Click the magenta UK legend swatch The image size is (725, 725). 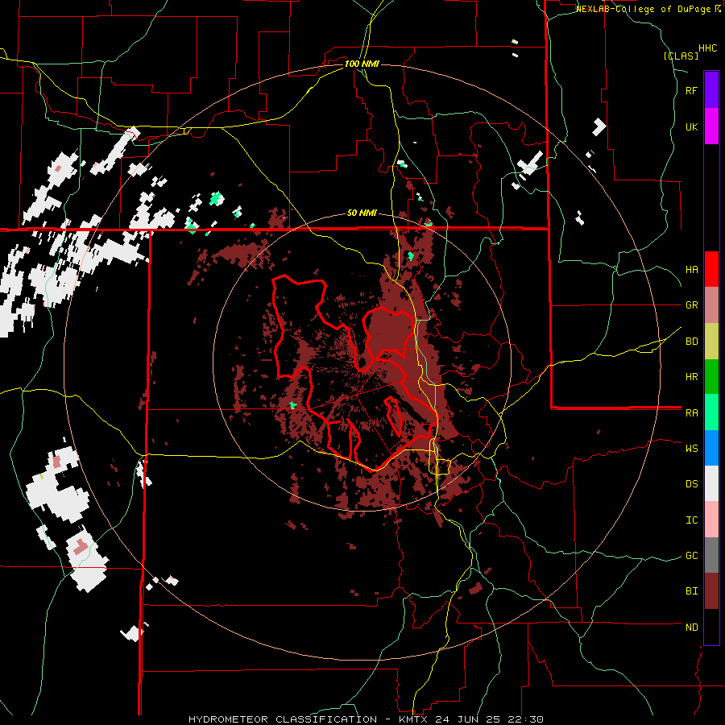(711, 126)
